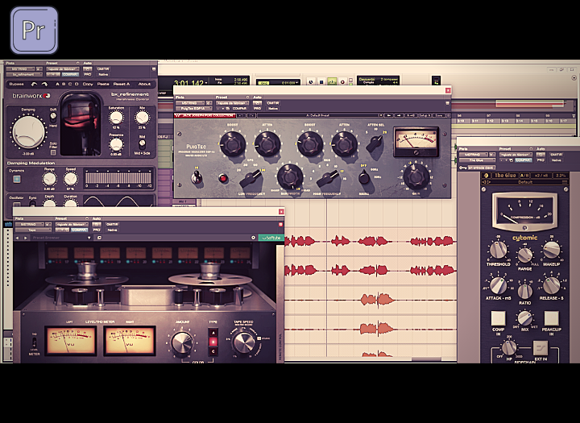Viewport: 580px width, 423px height.
Task: Toggle the Soft/Hard switch in bx_refinement
Action: click(53, 118)
